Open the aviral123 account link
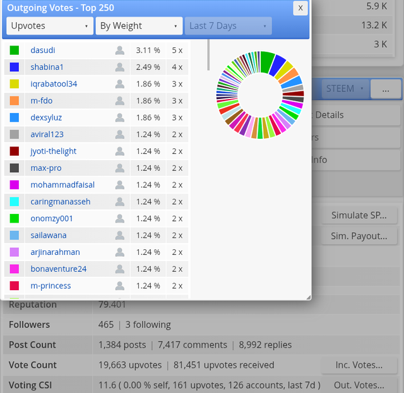This screenshot has width=404, height=393. click(47, 134)
